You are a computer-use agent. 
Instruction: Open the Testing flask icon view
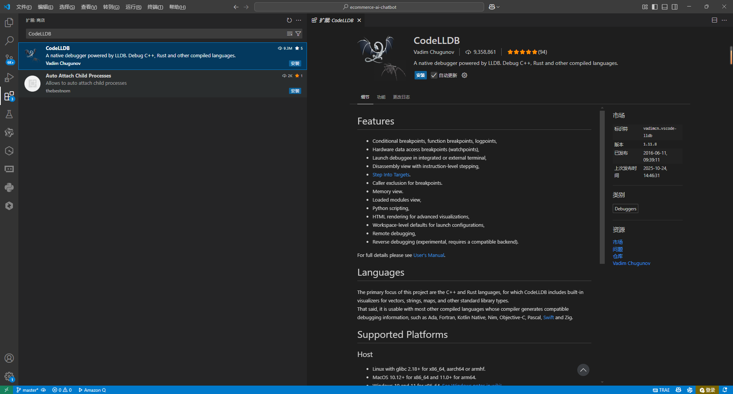click(x=9, y=114)
